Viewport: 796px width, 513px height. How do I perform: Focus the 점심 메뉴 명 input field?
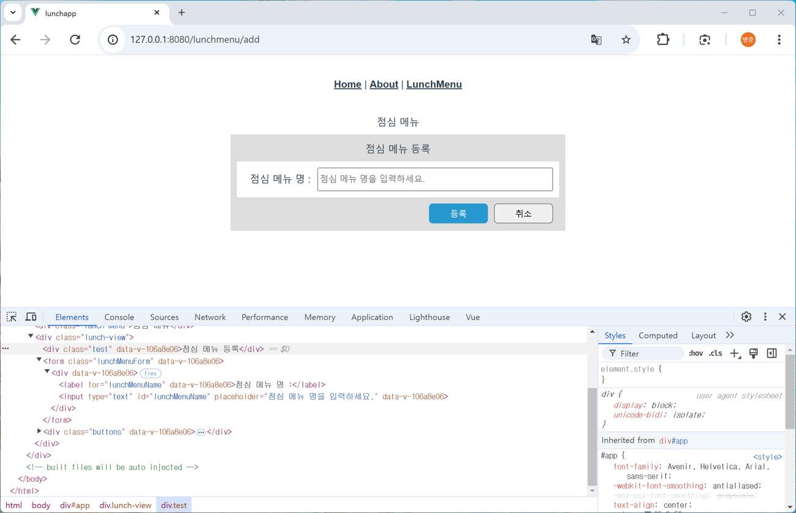click(435, 179)
